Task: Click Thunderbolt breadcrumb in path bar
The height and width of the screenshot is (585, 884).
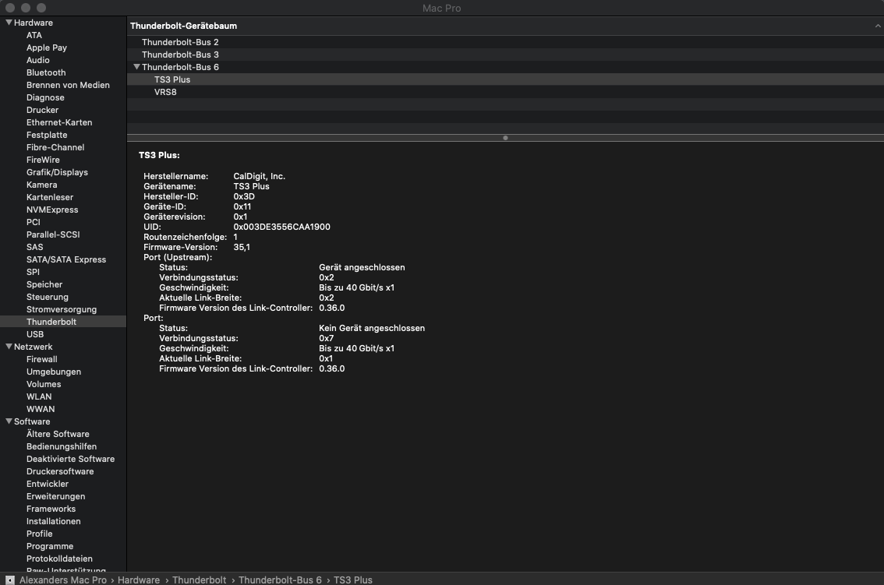Action: [x=199, y=580]
